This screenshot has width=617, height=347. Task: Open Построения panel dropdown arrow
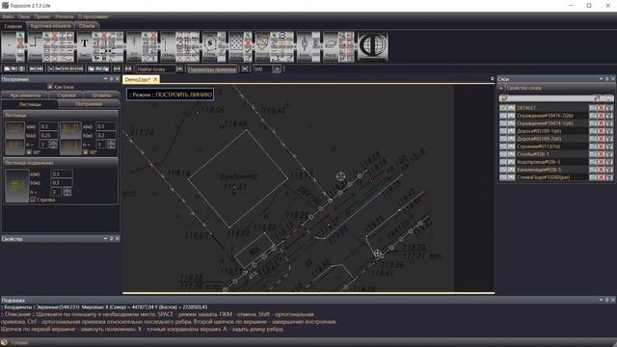tap(105, 79)
